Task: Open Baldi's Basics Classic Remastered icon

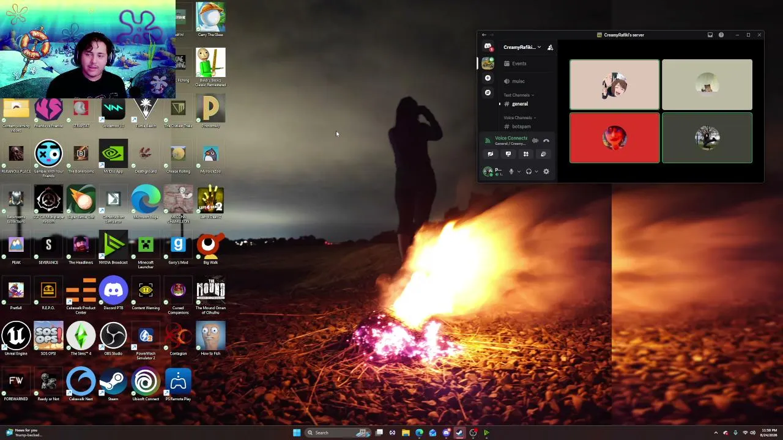Action: 210,67
